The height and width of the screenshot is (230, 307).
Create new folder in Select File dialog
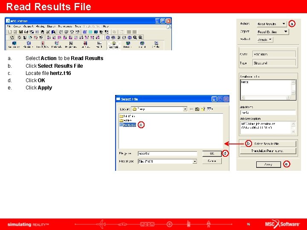203,109
